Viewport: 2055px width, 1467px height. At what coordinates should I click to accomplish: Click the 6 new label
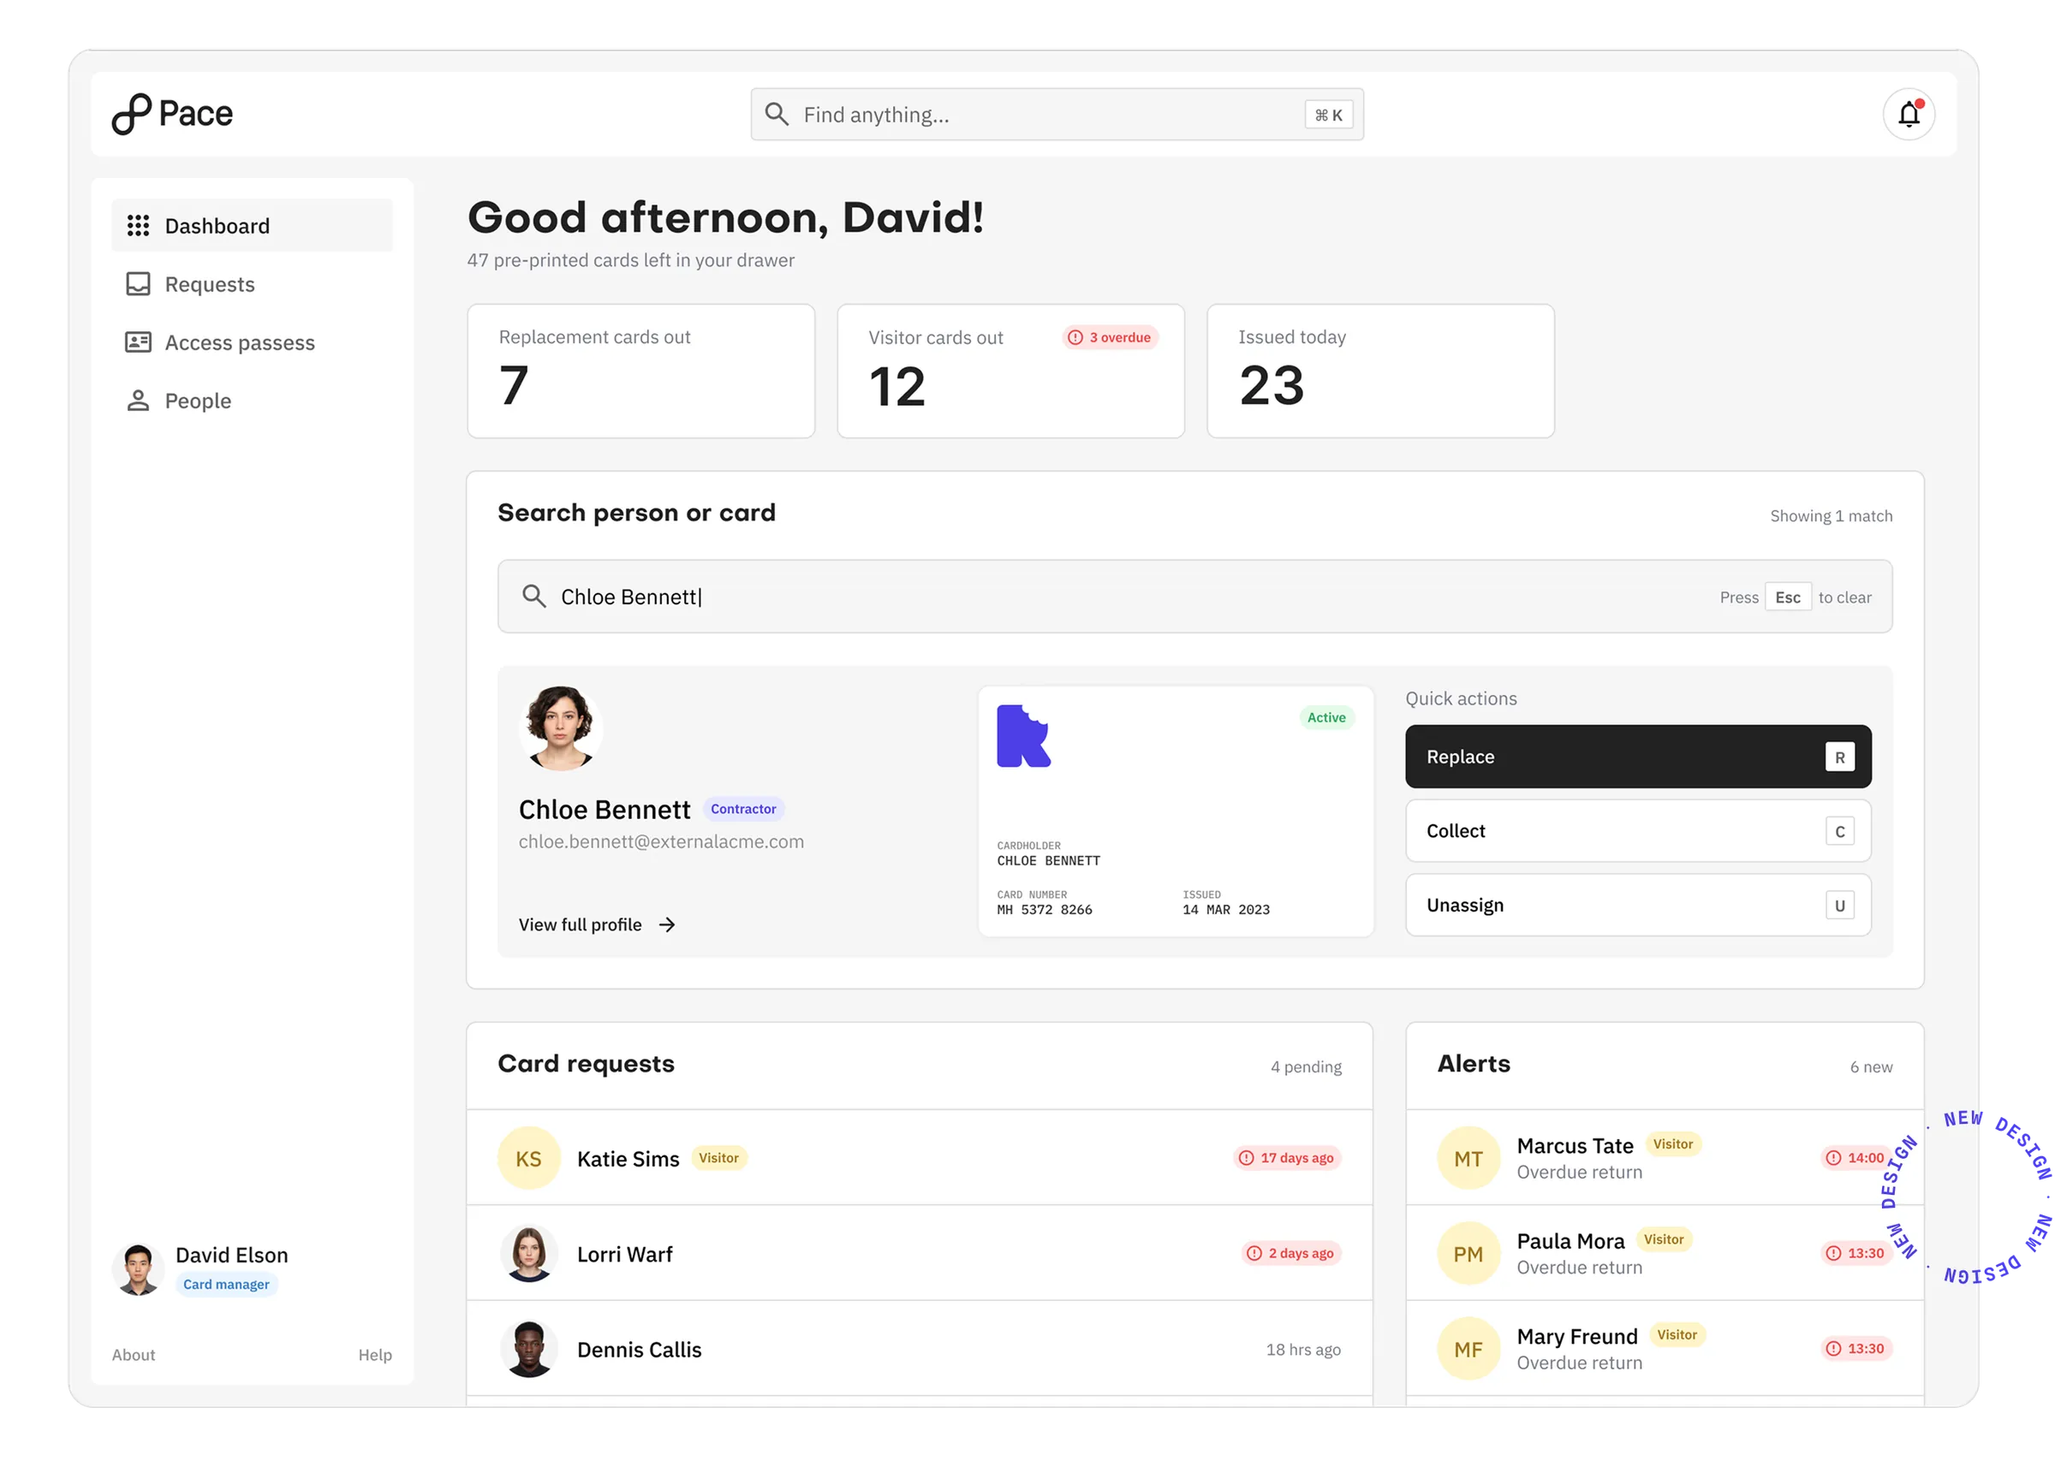(x=1870, y=1066)
